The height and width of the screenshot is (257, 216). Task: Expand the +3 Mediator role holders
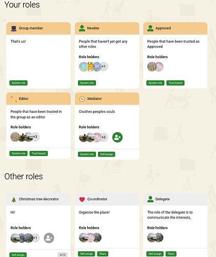click(x=104, y=137)
